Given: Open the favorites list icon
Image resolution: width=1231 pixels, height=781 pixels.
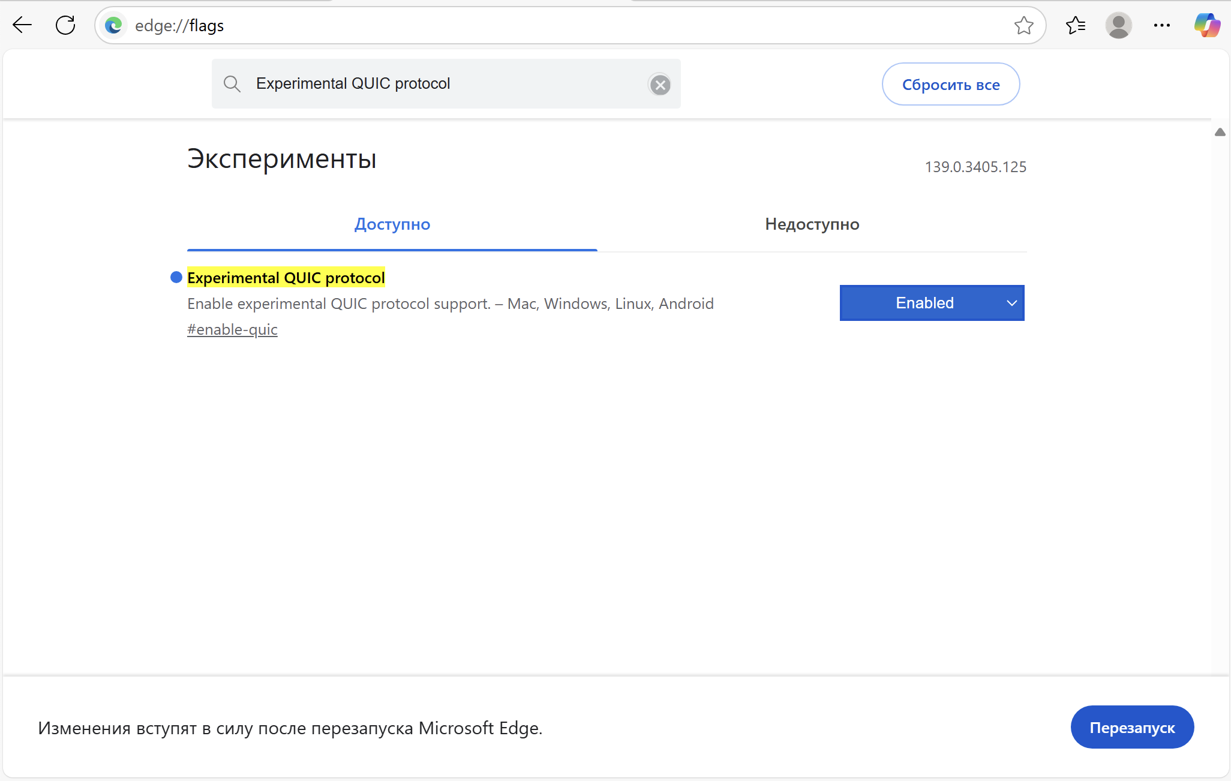Looking at the screenshot, I should pos(1076,25).
